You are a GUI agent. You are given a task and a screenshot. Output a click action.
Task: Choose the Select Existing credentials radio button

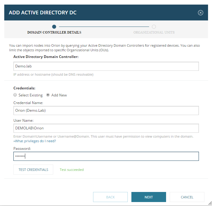(x=15, y=95)
